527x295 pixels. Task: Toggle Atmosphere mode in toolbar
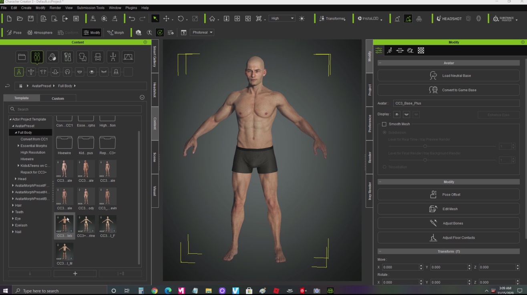[39, 32]
